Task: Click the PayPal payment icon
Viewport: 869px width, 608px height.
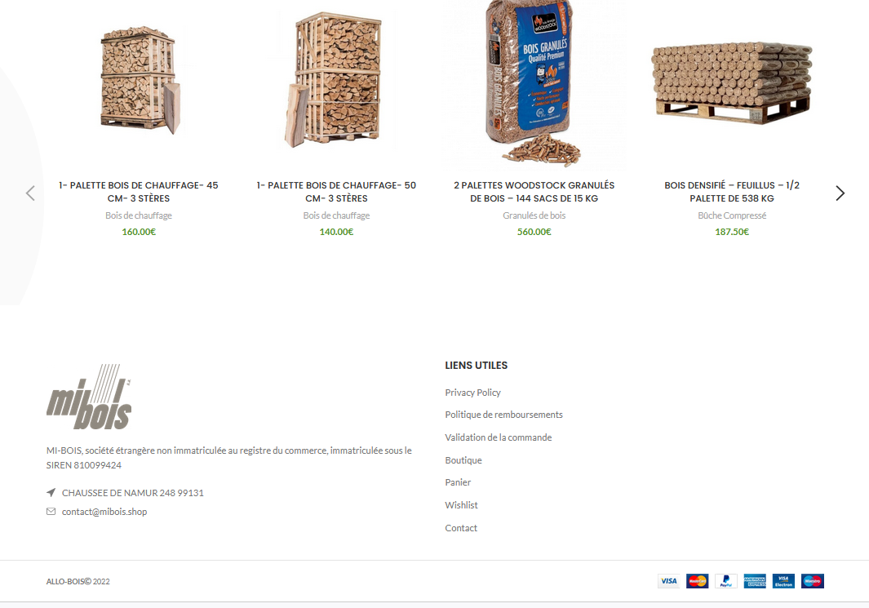Action: tap(726, 581)
